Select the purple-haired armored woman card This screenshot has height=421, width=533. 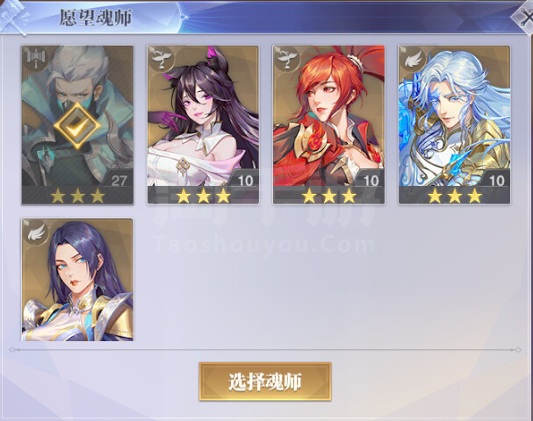77,280
